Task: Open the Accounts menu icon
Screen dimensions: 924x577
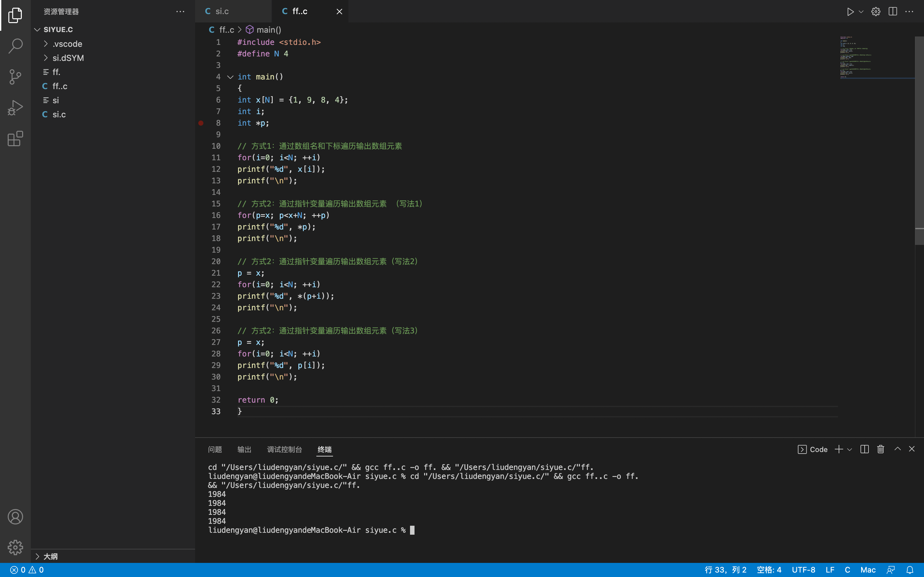Action: click(x=15, y=517)
